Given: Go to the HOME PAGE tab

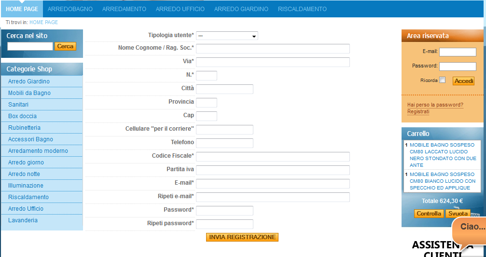Looking at the screenshot, I should (x=22, y=9).
